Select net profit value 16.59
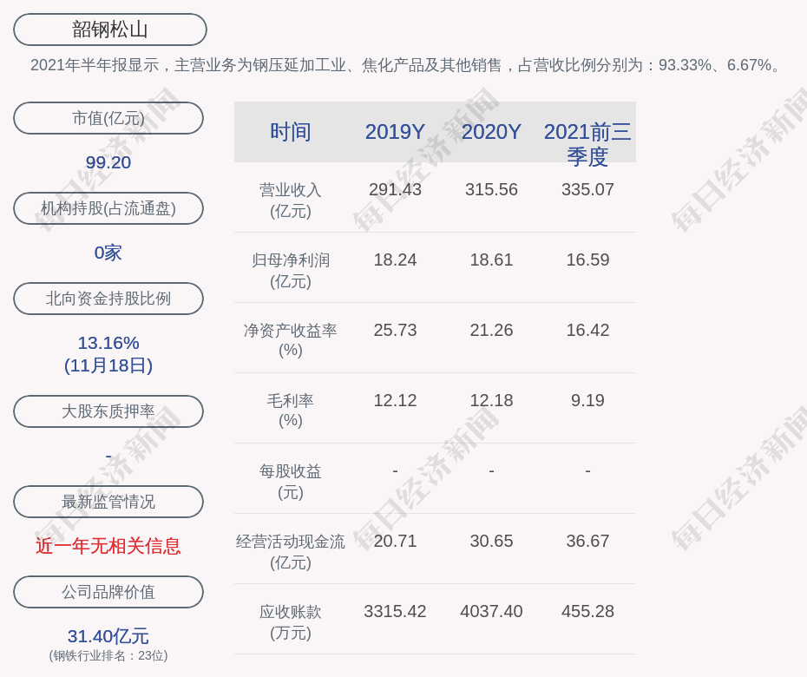Image resolution: width=807 pixels, height=677 pixels. pos(587,260)
